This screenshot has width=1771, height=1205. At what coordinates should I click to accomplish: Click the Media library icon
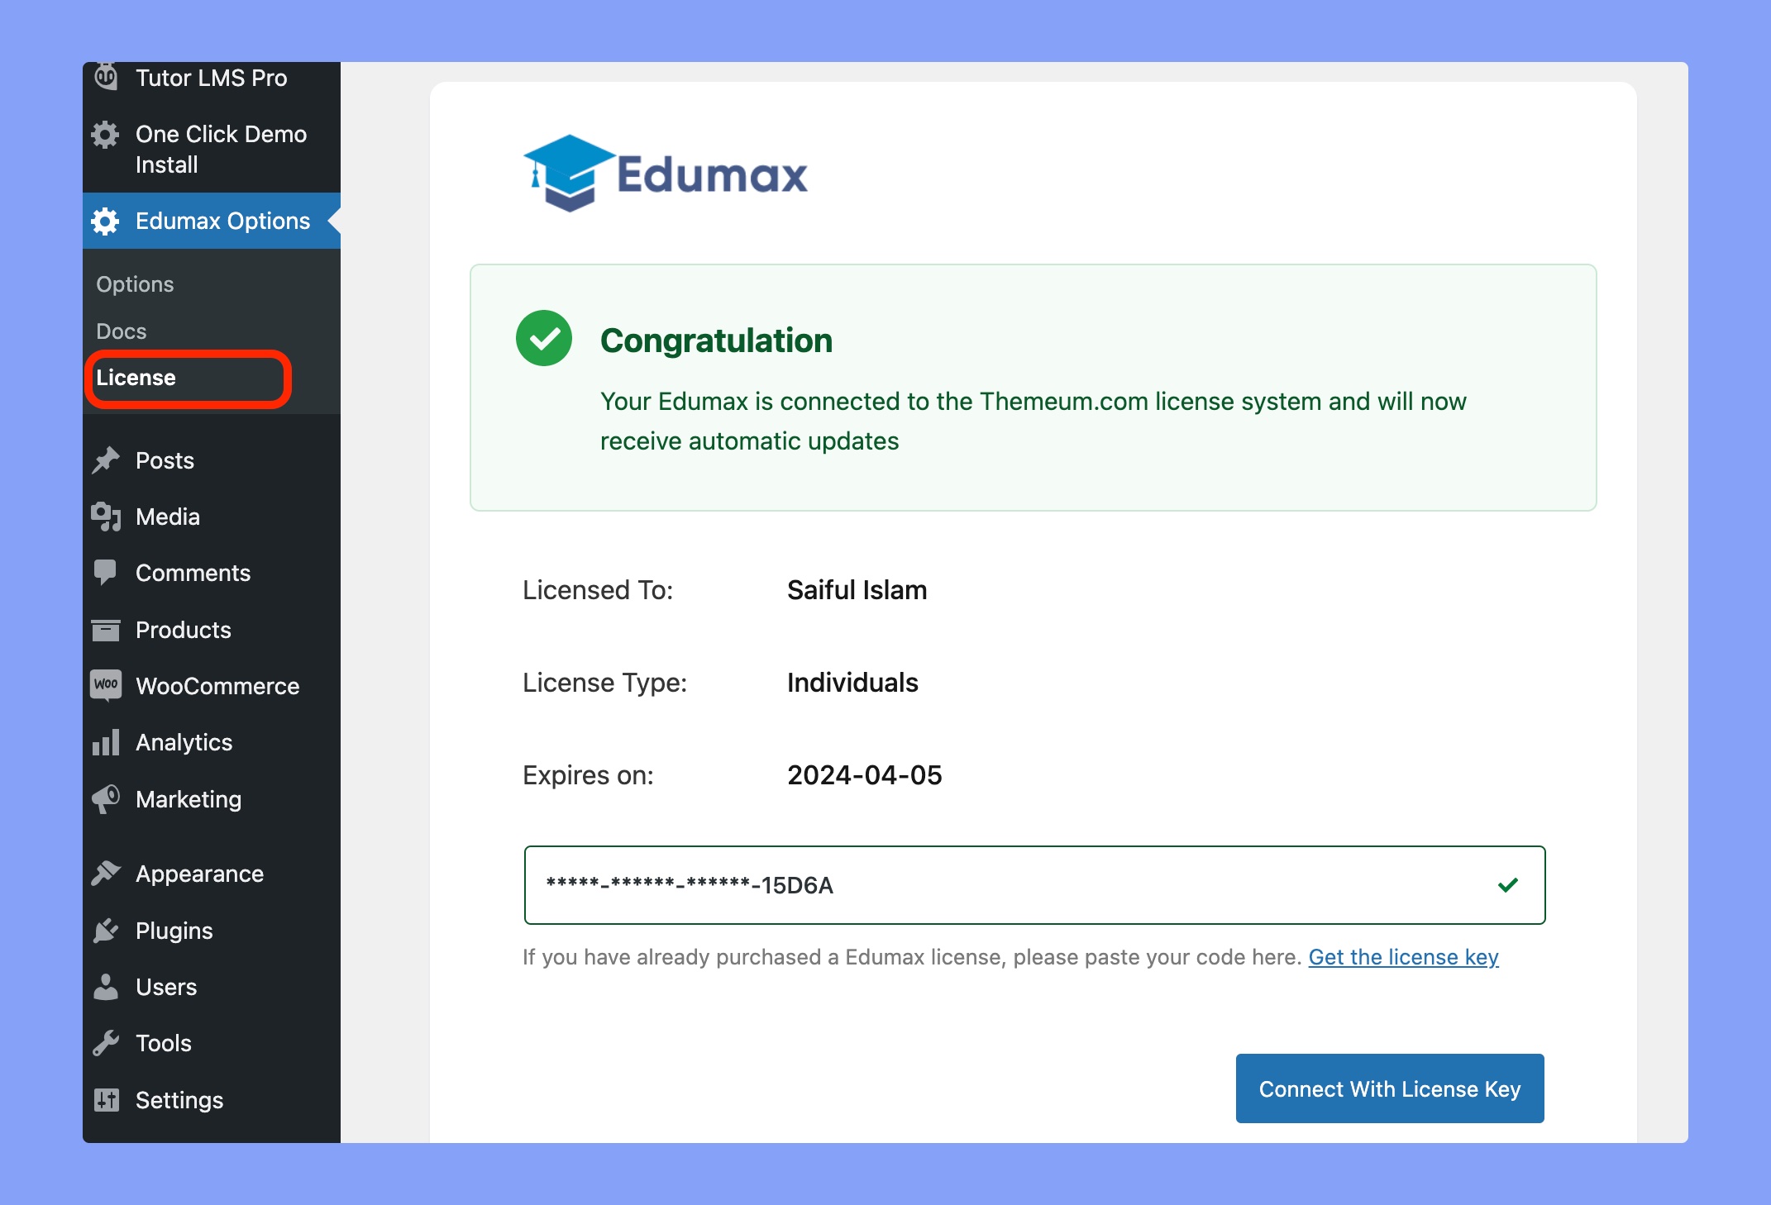click(x=106, y=517)
